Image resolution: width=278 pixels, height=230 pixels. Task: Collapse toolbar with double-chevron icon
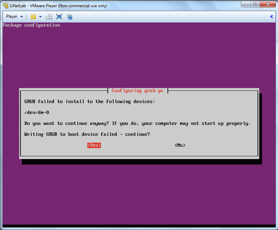click(272, 16)
